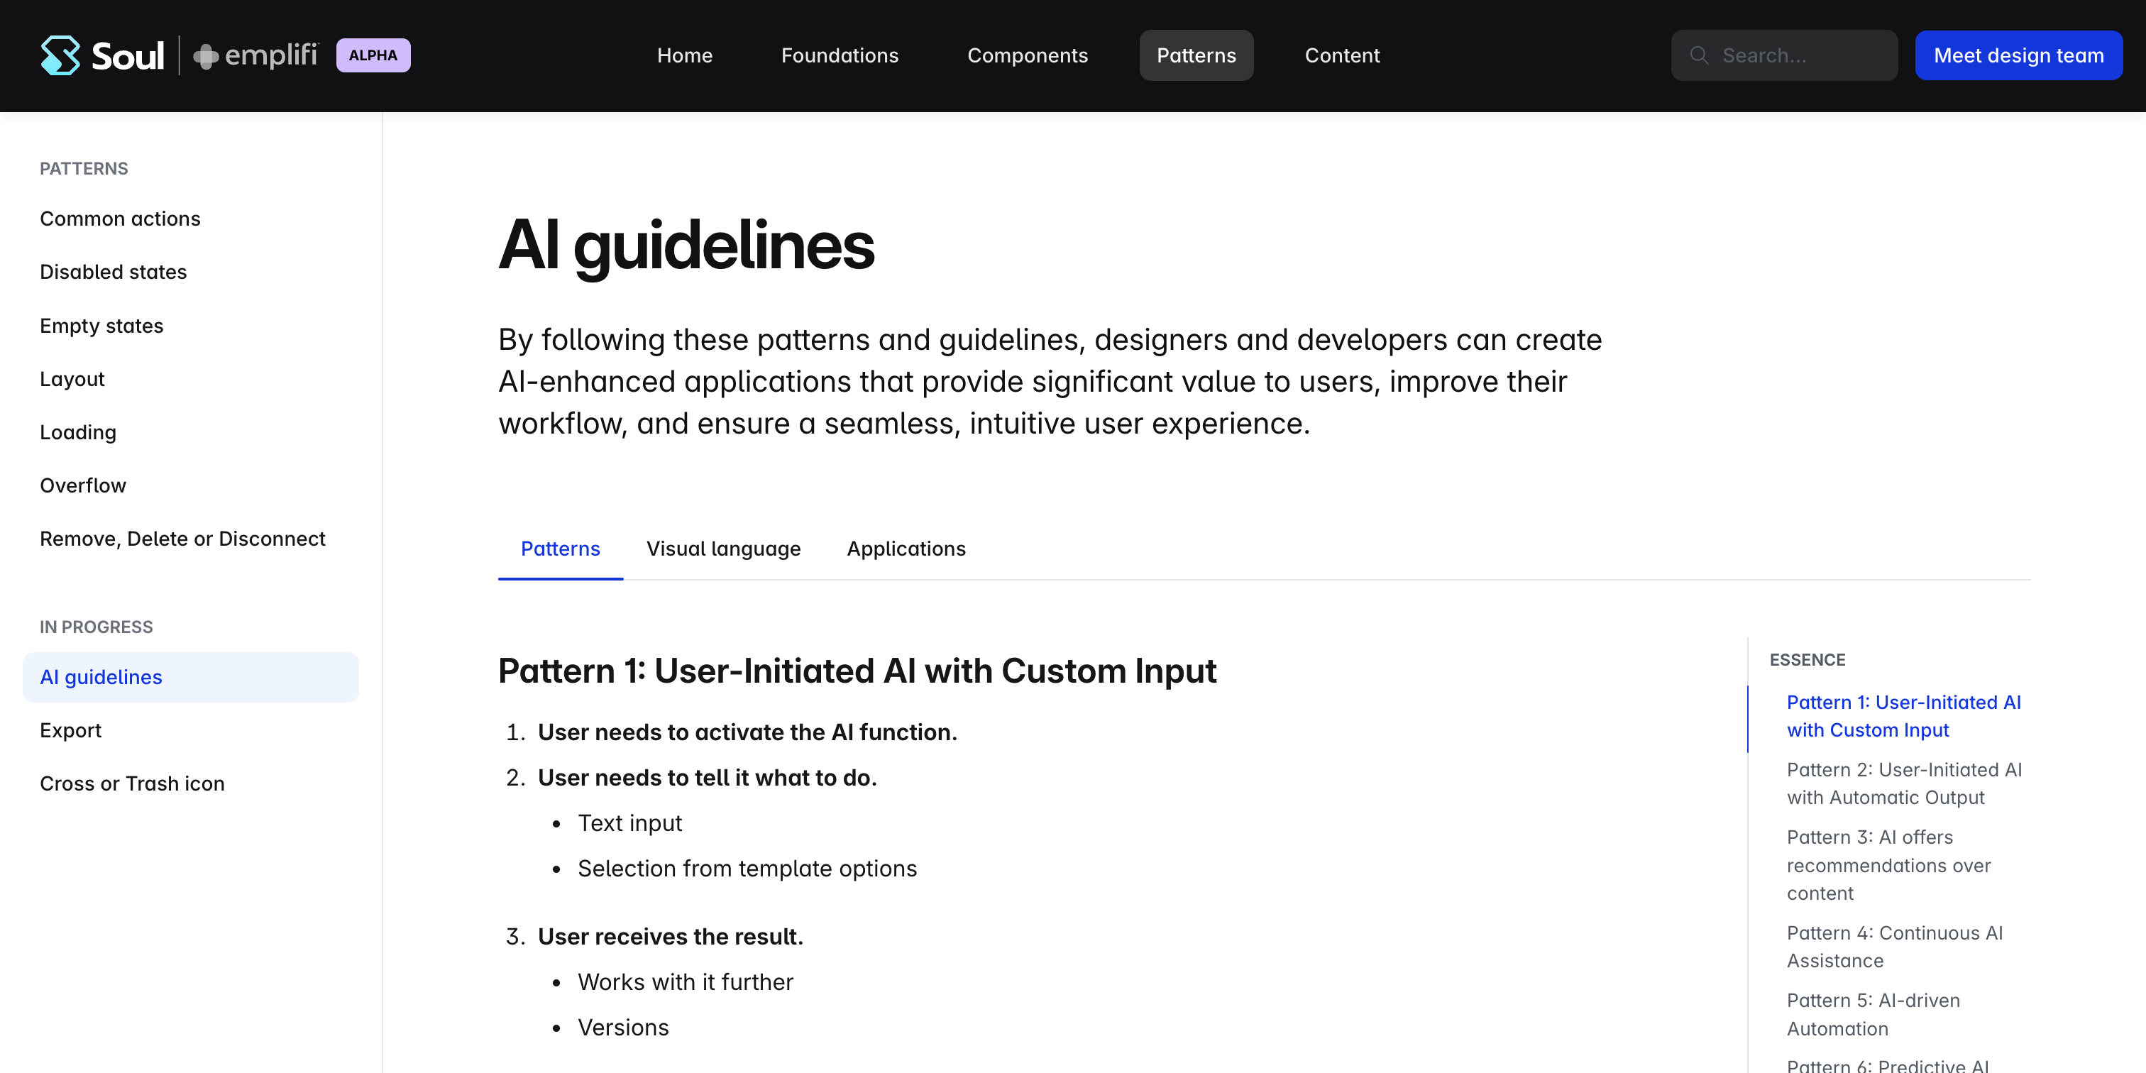Open Cross or Trash icon page
Screen dimensions: 2146x1073
[x=131, y=783]
